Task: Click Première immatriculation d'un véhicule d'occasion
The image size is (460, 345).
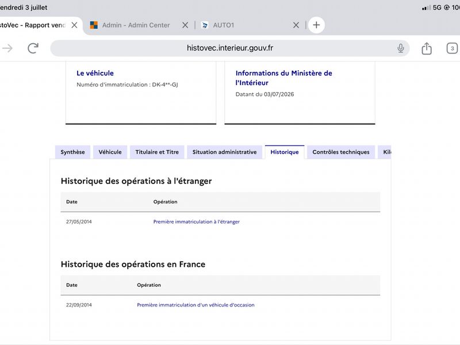Action: [x=195, y=305]
